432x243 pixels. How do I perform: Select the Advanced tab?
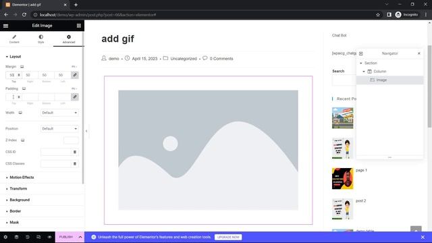coord(69,39)
